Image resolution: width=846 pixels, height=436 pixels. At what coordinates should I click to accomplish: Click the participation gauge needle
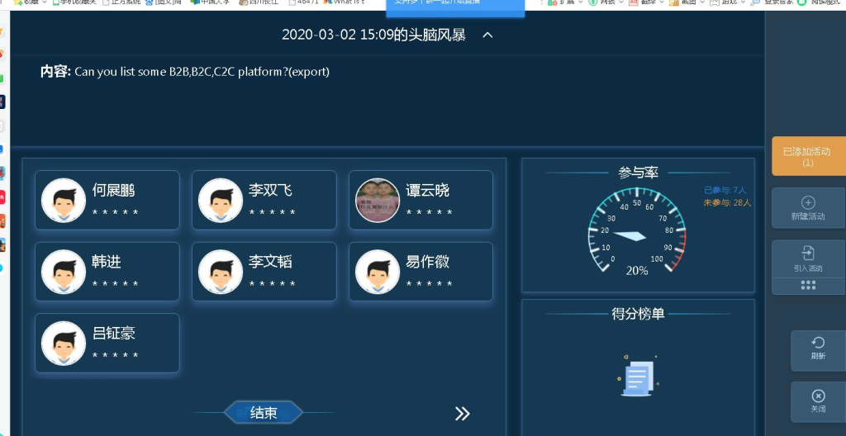click(x=630, y=236)
